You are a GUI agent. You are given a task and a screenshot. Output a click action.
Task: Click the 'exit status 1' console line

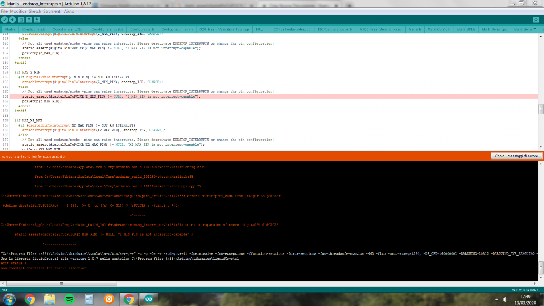point(14,263)
